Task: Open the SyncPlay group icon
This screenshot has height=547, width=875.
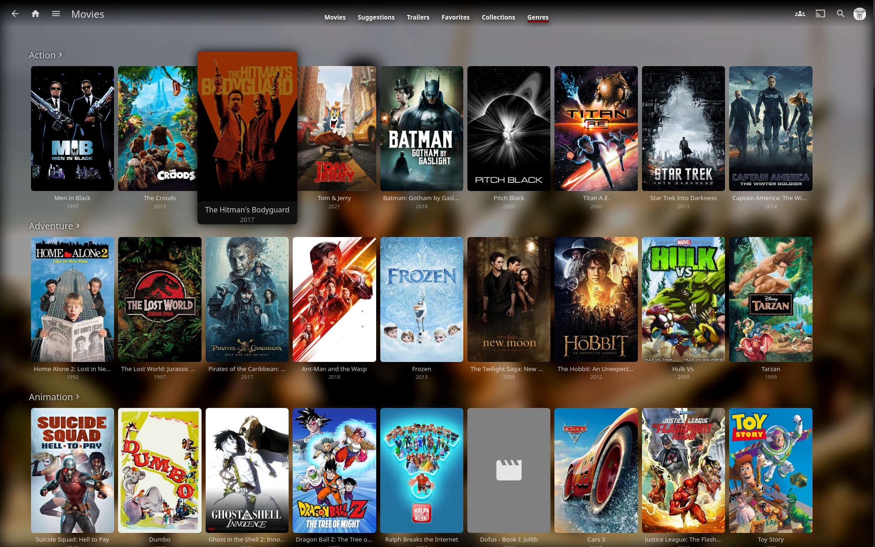Action: tap(800, 14)
